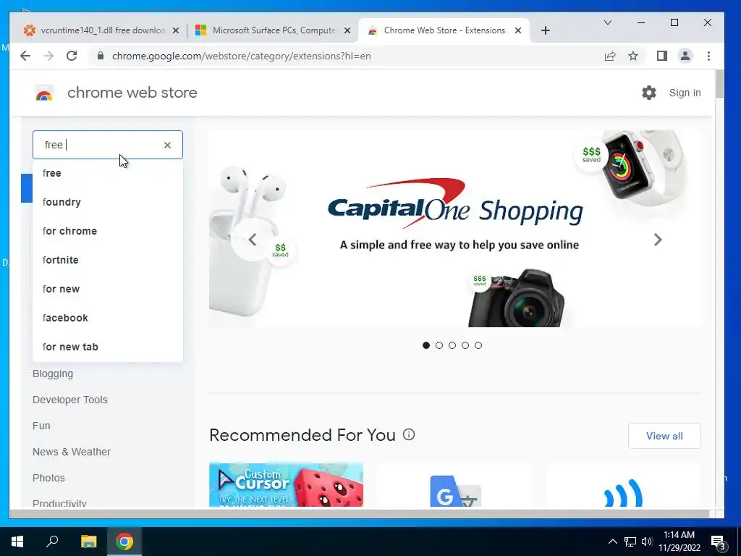The width and height of the screenshot is (741, 556).
Task: Choose the 'for new tab' suggestion
Action: [x=108, y=347]
